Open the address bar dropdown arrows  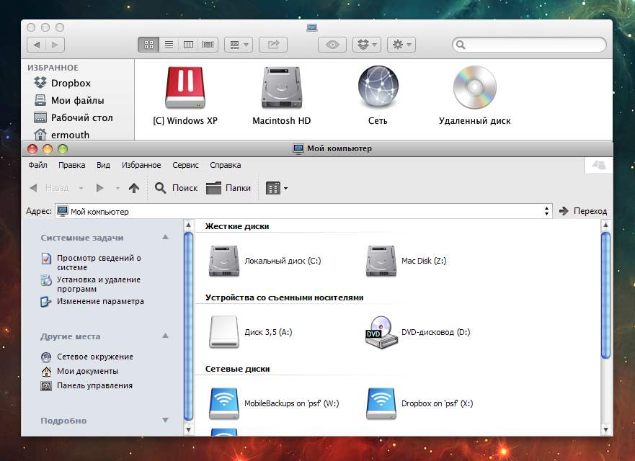click(547, 211)
